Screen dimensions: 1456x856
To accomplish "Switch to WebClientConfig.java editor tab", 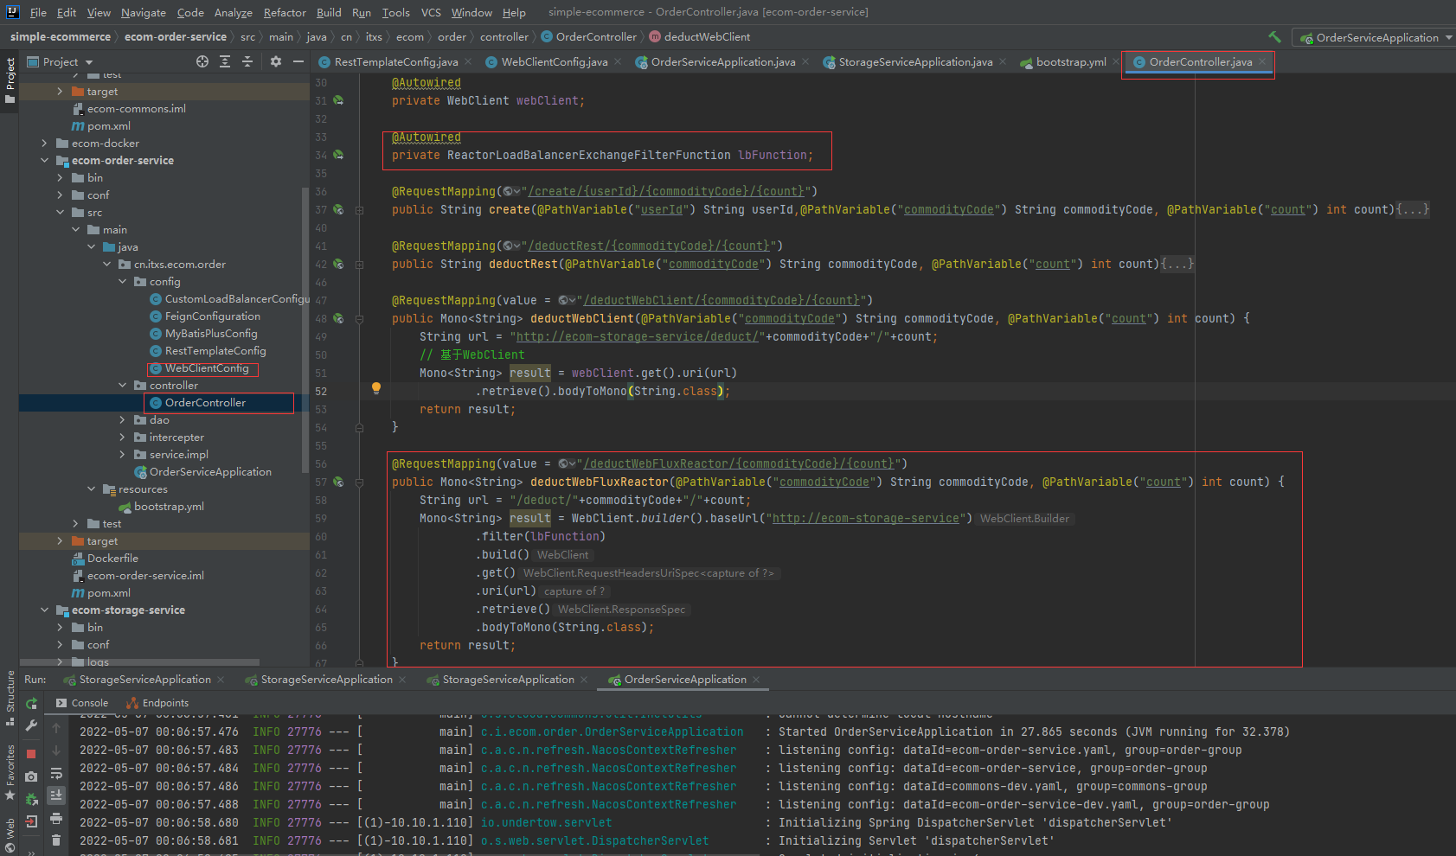I will tap(555, 62).
